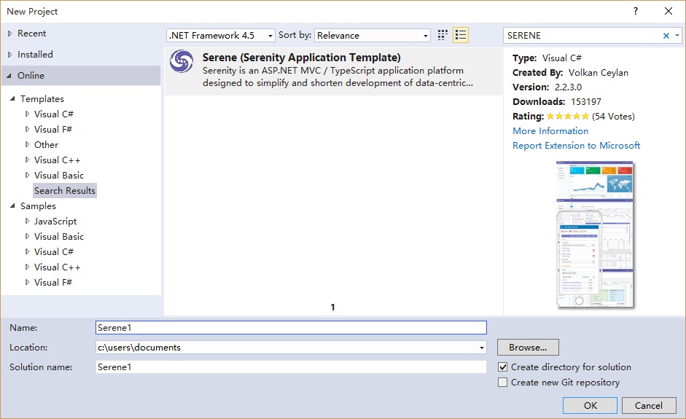Clear the SERENE search text
Viewport: 686px width, 419px height.
tap(666, 35)
